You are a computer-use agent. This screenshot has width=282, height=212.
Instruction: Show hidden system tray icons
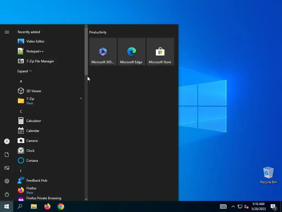(x=233, y=206)
